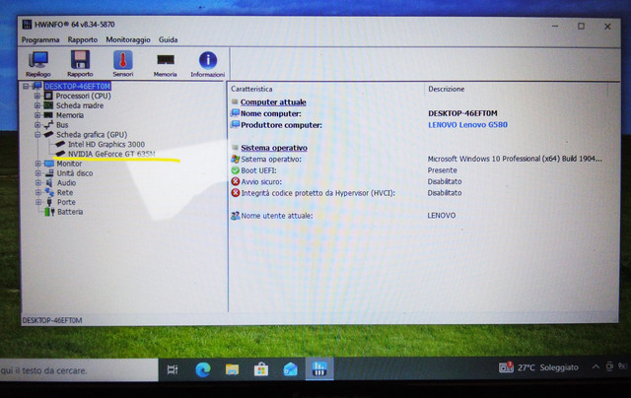Open the Sensori thermometer icon
Screen dimensions: 631x398
pyautogui.click(x=122, y=64)
